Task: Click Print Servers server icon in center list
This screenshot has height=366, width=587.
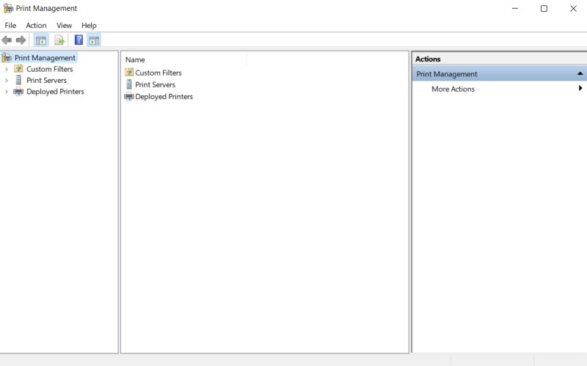Action: click(x=129, y=84)
